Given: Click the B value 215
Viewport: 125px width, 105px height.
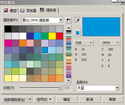Looking at the screenshot, I should pos(84,60).
